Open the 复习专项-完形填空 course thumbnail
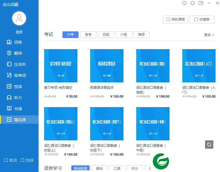Viewport: 220px width, 172px height. (x=61, y=66)
